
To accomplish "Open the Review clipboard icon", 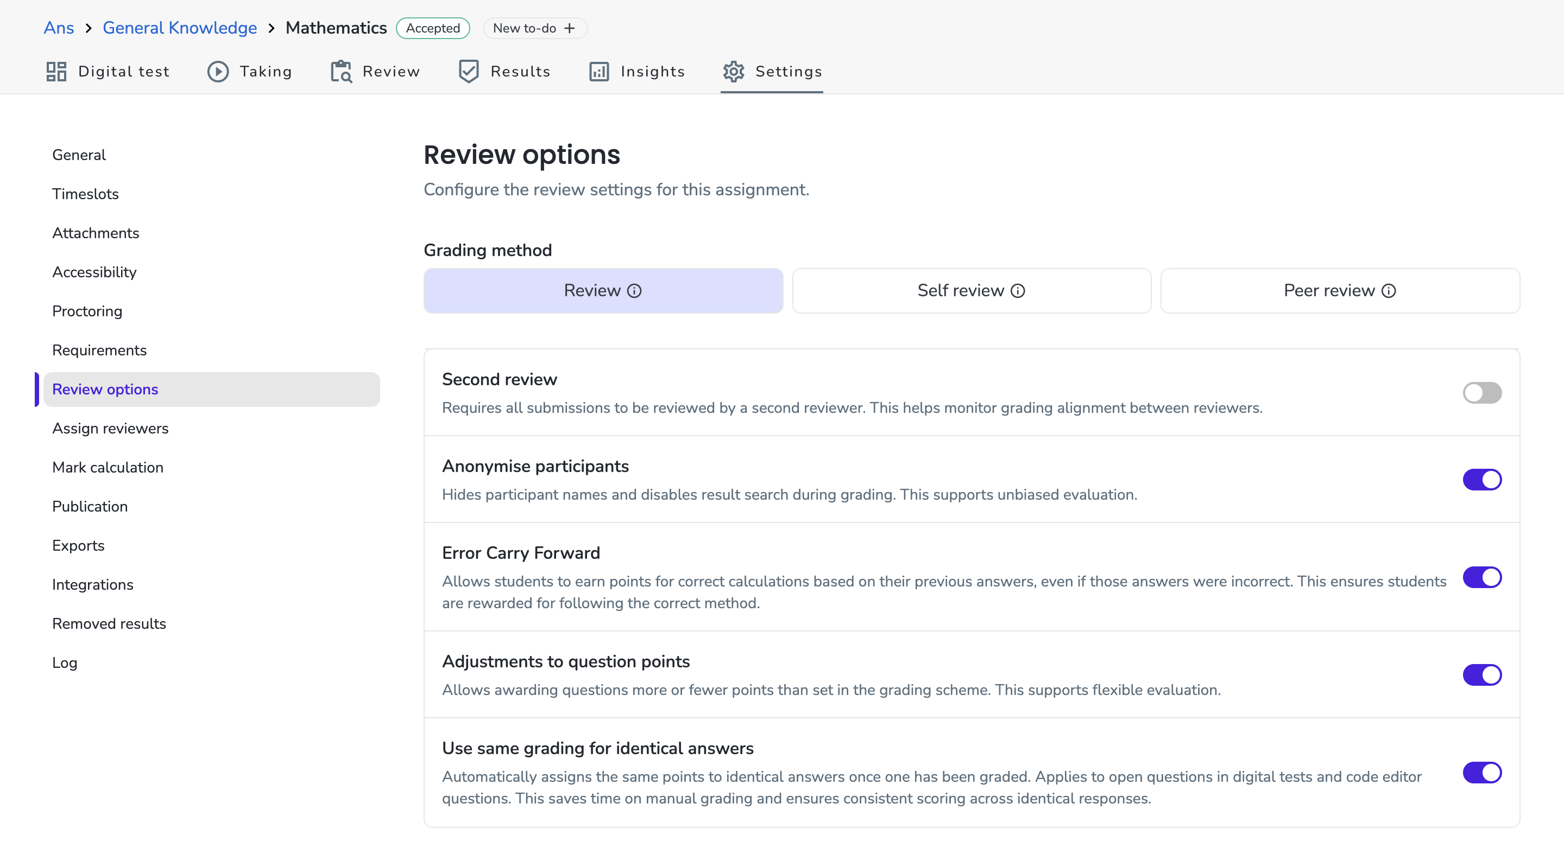I will click(x=340, y=72).
